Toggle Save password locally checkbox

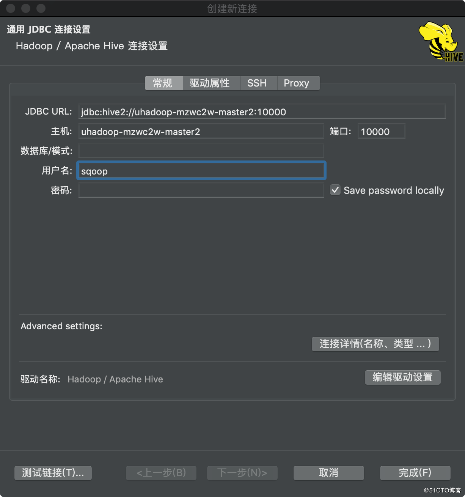coord(335,190)
